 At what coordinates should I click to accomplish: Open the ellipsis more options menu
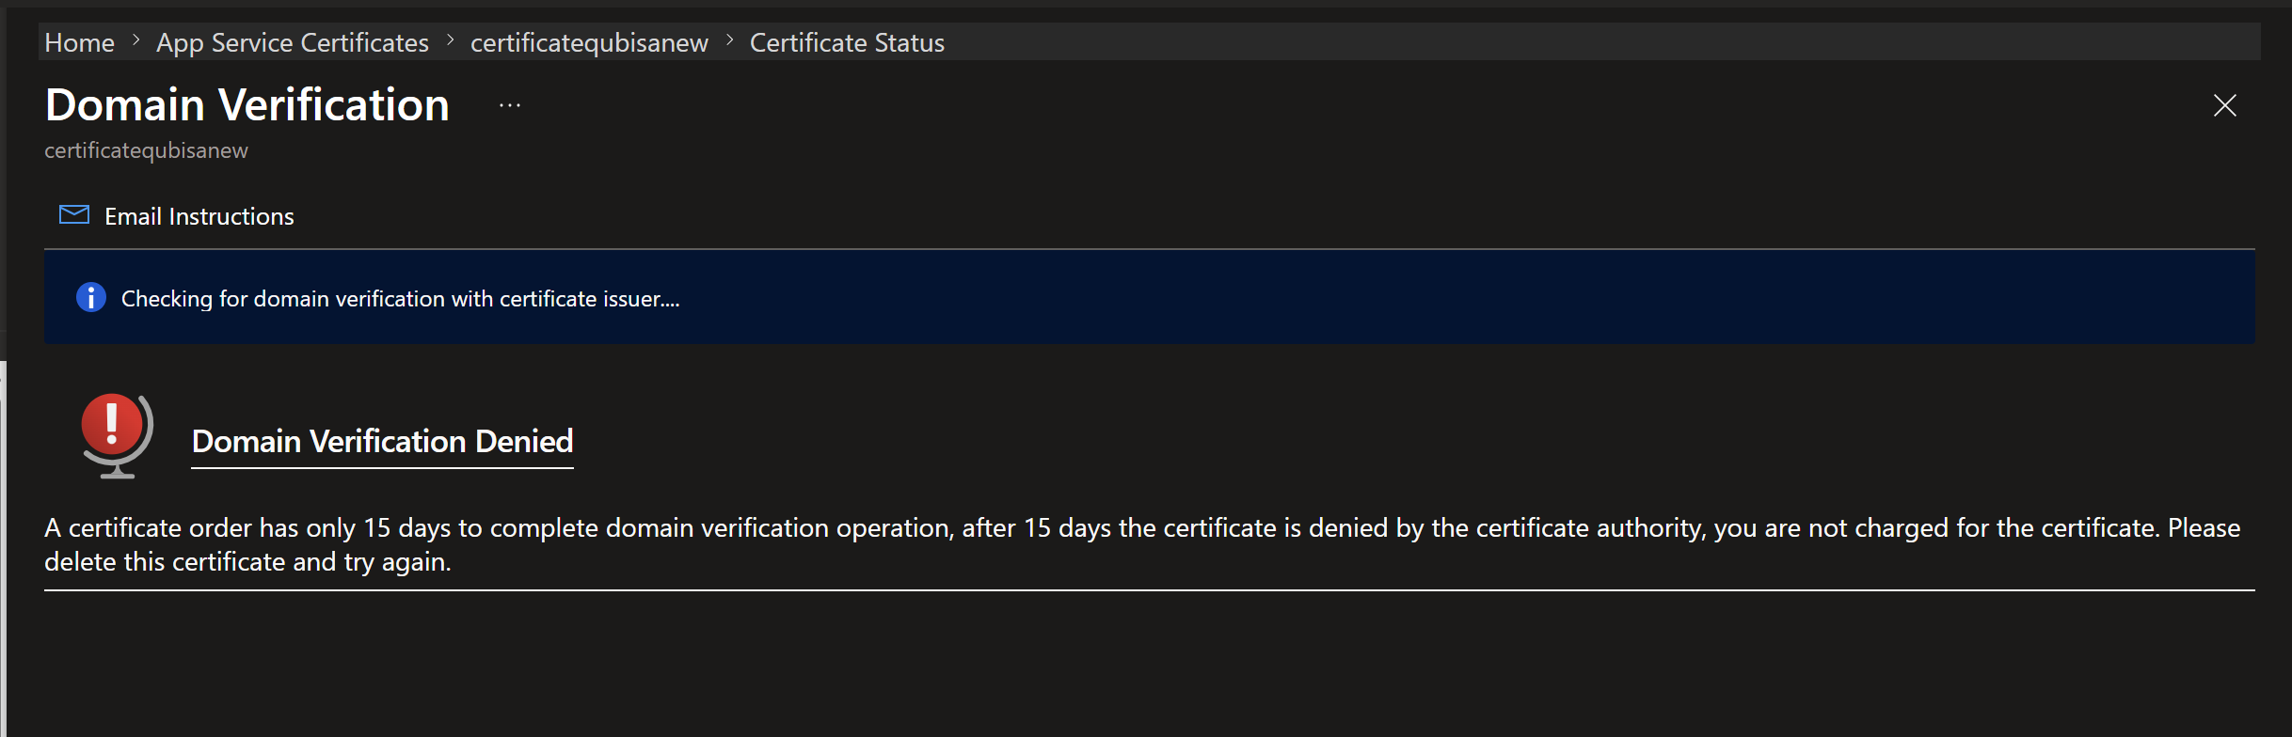click(510, 105)
